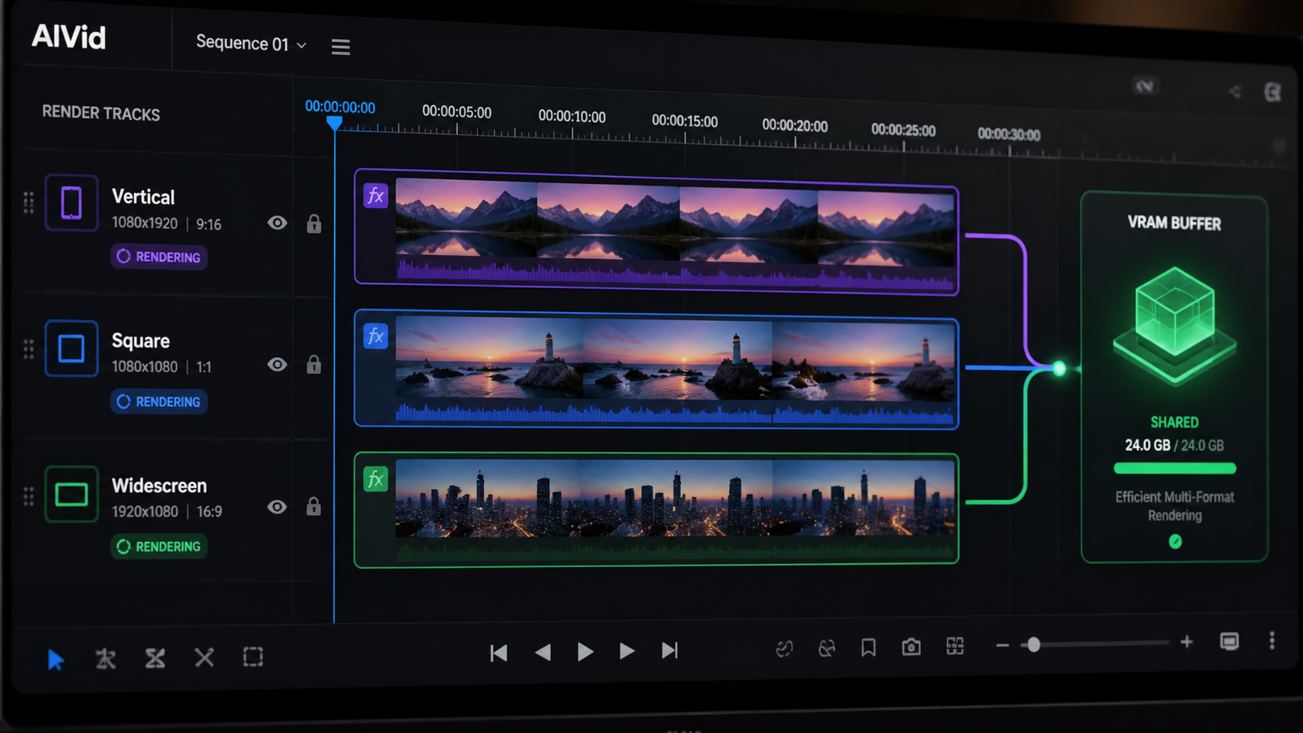Click the X delete tool
The height and width of the screenshot is (733, 1303).
[x=204, y=657]
